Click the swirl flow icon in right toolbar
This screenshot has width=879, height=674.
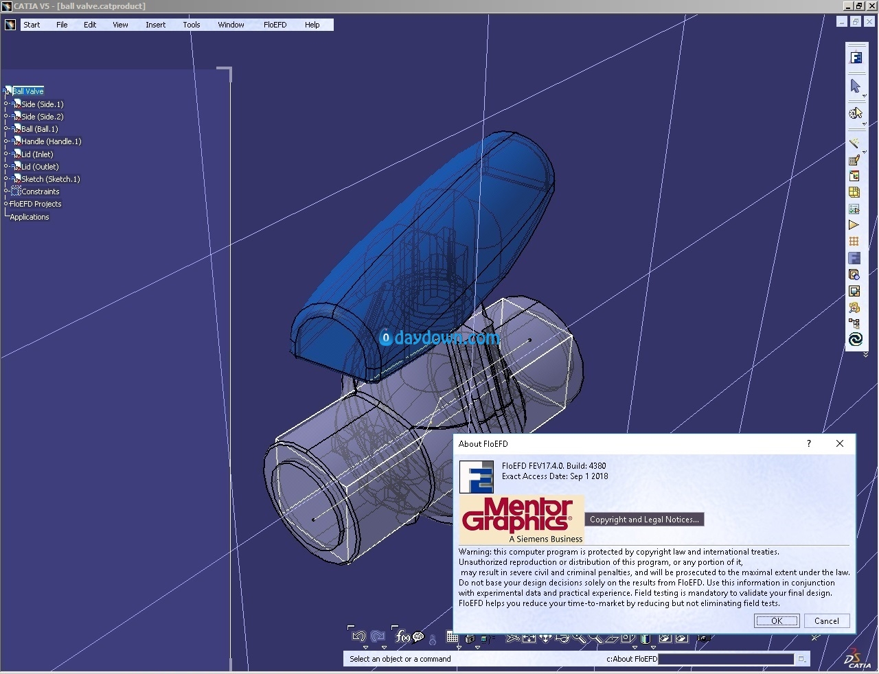coord(854,339)
